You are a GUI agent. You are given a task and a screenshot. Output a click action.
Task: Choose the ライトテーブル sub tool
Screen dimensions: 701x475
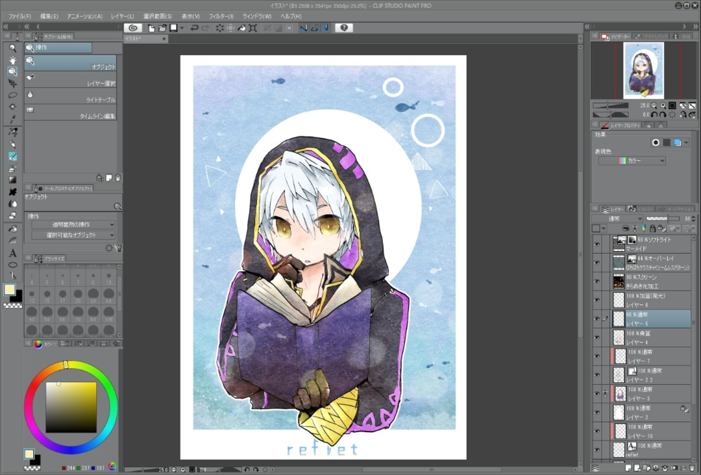[x=71, y=96]
